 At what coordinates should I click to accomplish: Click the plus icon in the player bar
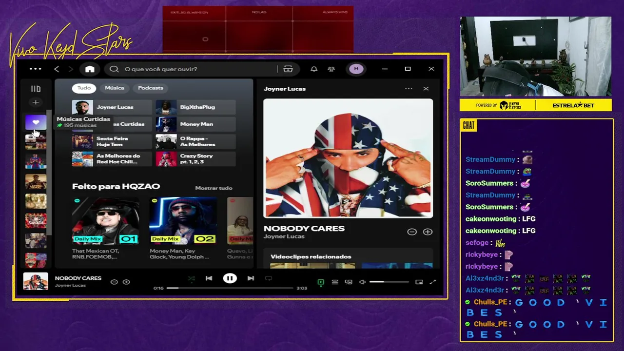tap(126, 282)
